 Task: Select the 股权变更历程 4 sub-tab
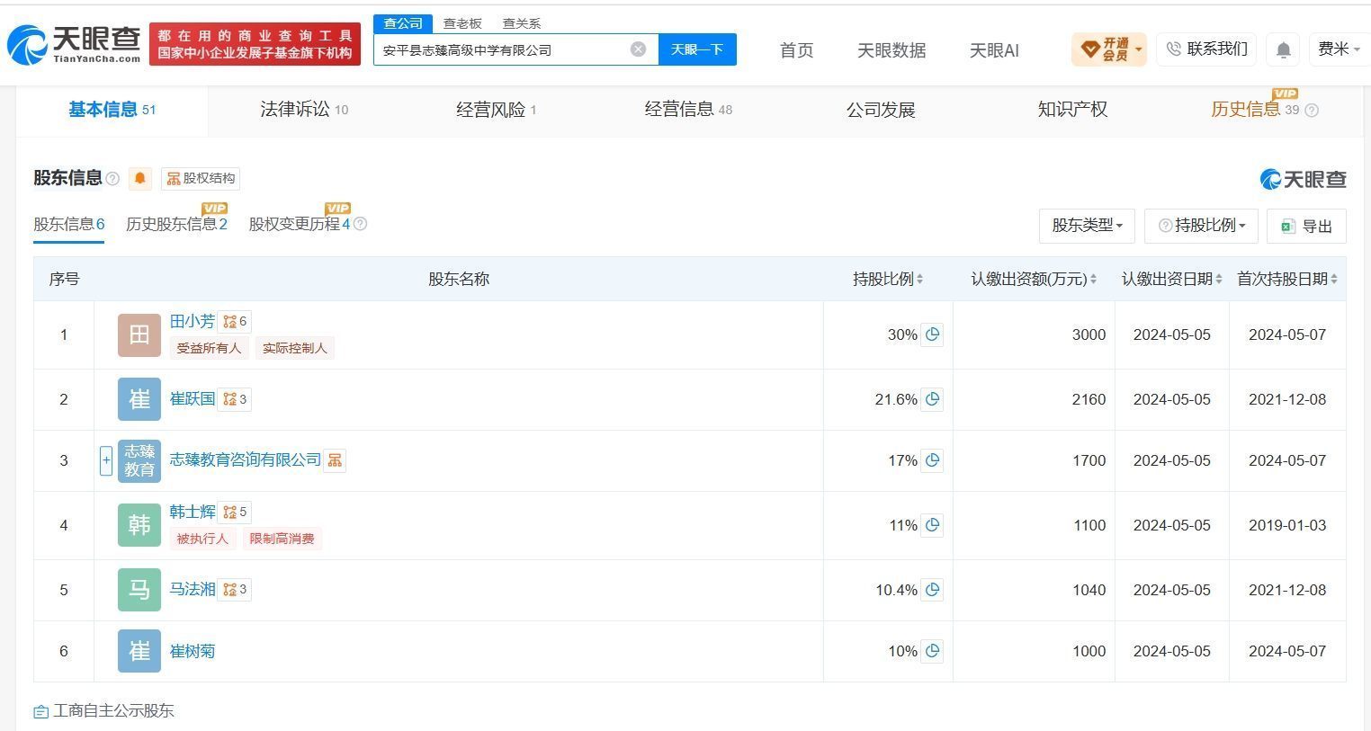300,225
